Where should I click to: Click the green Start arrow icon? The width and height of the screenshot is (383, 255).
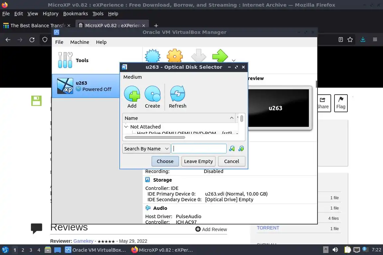tap(220, 56)
